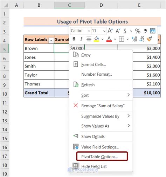This screenshot has width=166, height=177.
Task: Click the Copy icon in context menu
Action: coord(76,55)
